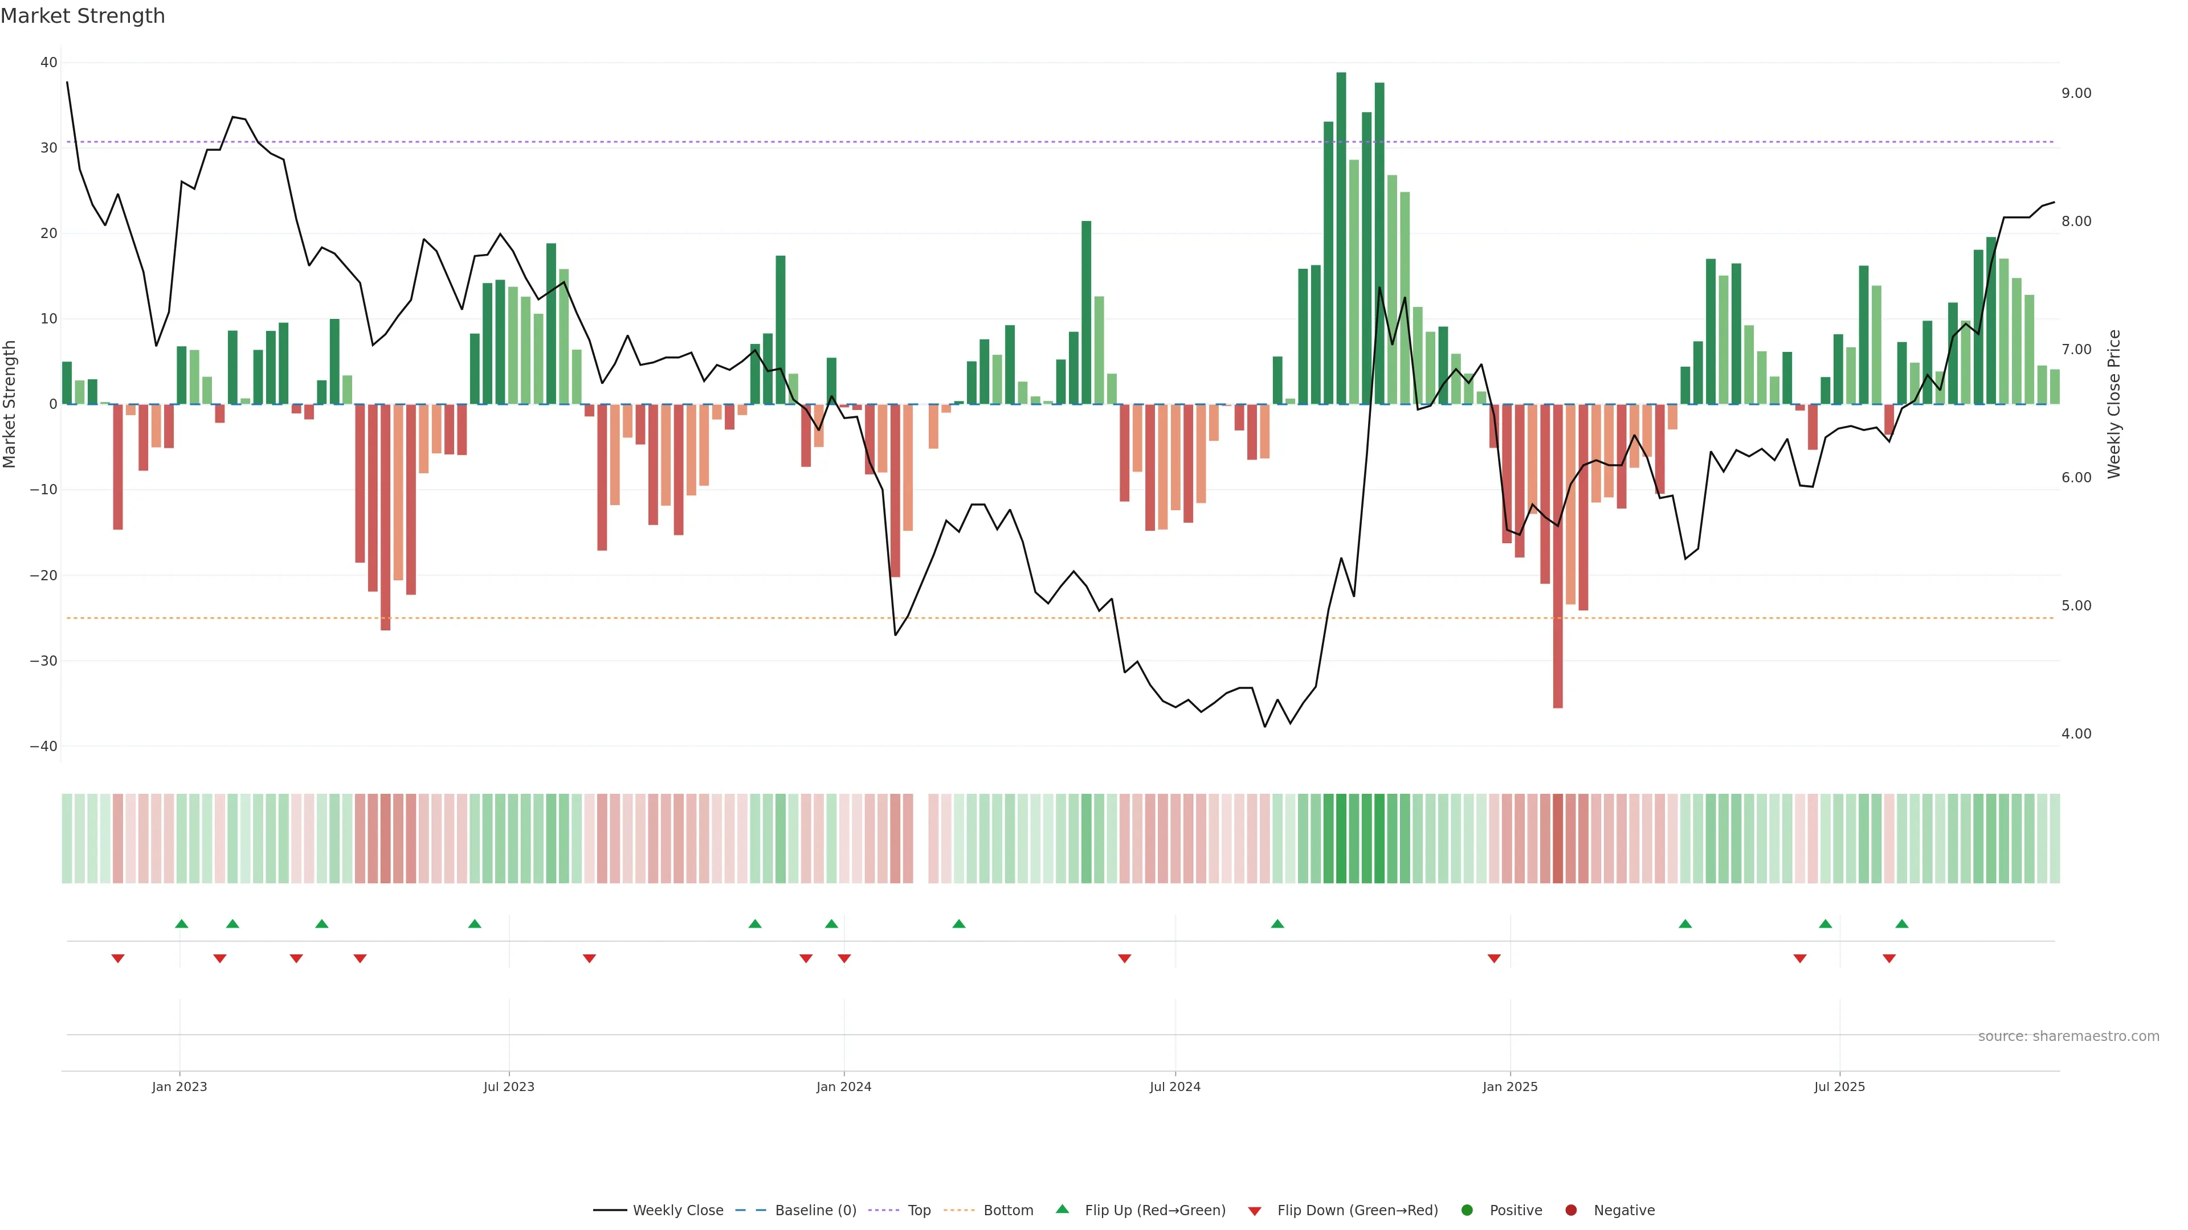Click the last red flip-down marker after Jul 2025

(1889, 958)
